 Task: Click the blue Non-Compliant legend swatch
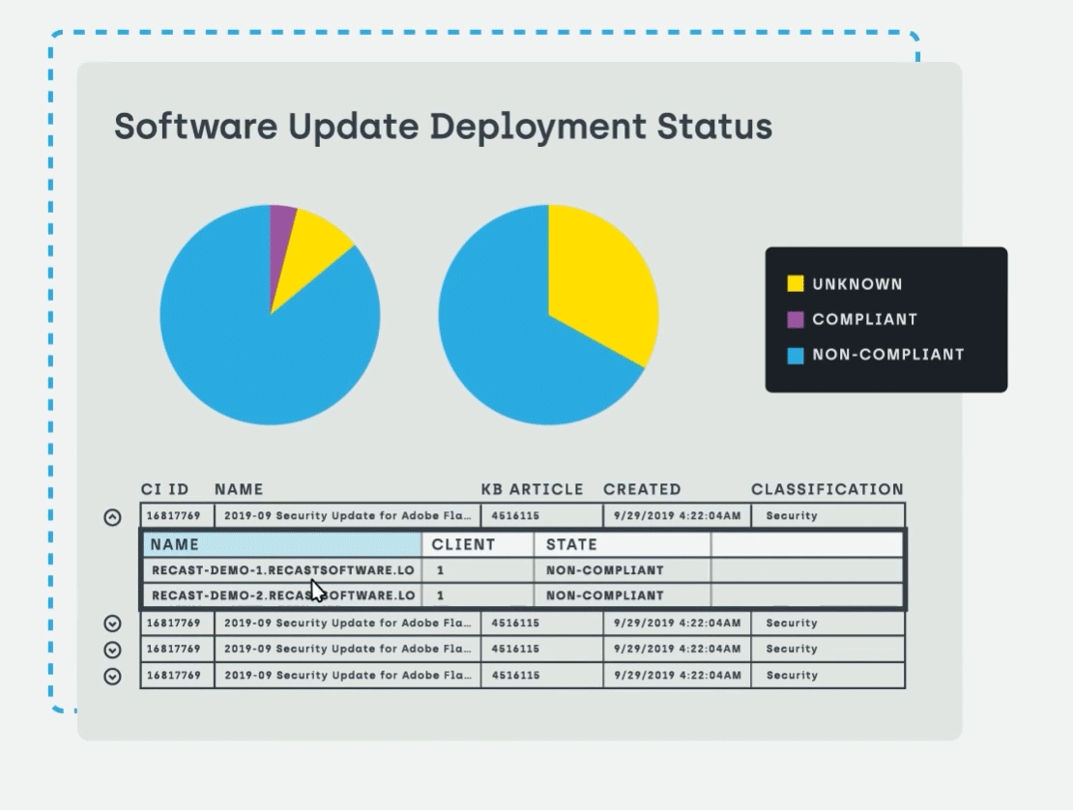(x=796, y=355)
